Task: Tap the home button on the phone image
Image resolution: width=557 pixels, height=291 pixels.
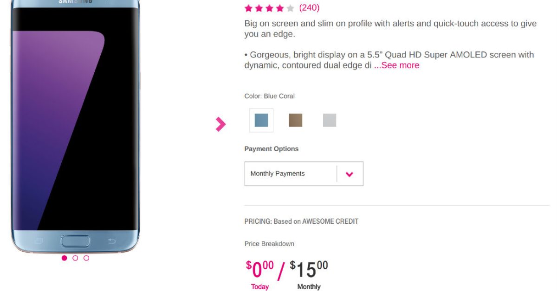Action: pos(76,241)
